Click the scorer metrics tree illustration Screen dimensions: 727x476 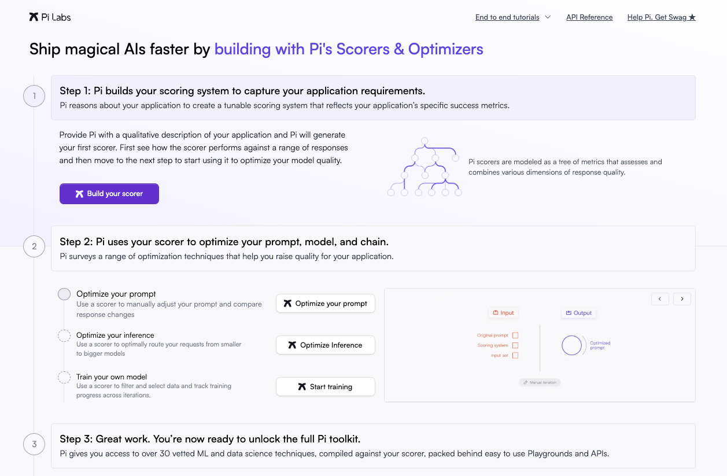425,167
